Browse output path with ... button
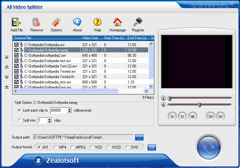Viewport: 240px width, 168px height. point(139,137)
